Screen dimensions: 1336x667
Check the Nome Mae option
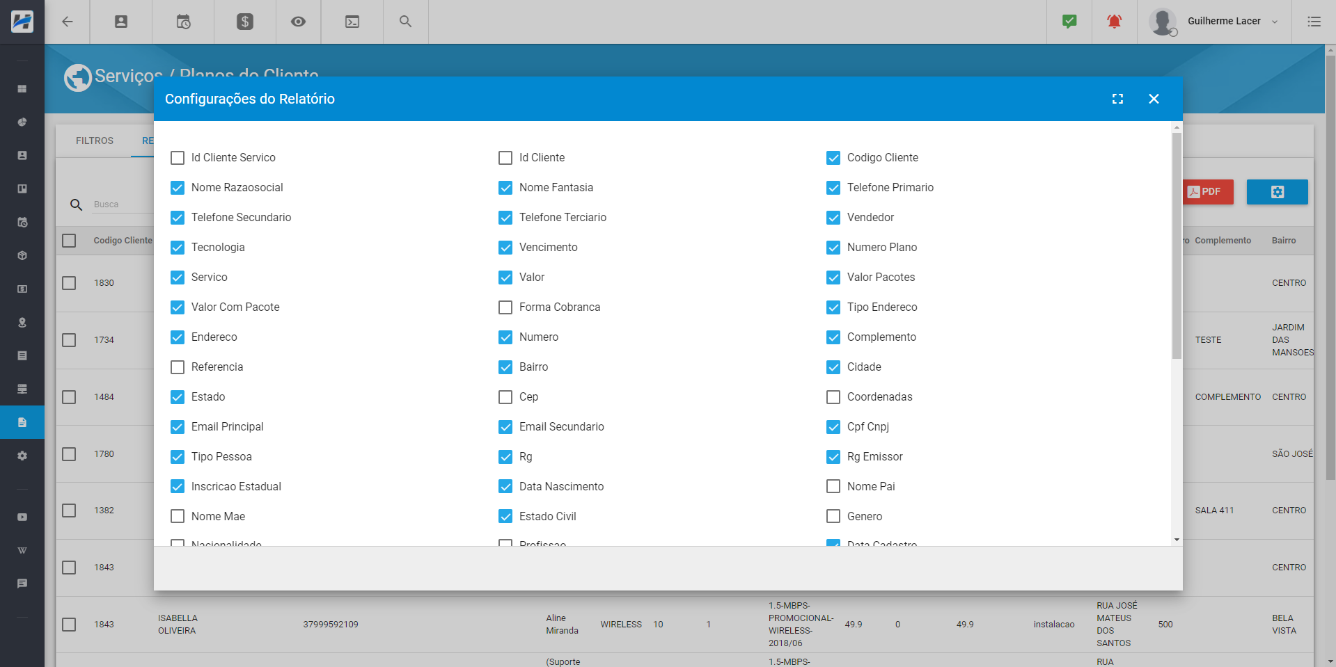pos(178,517)
